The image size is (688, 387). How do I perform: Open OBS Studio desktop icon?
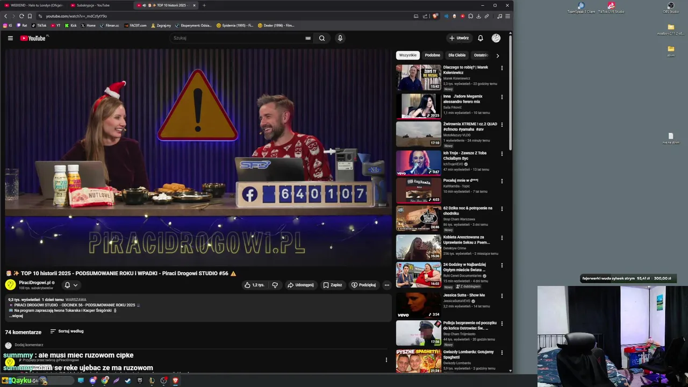(x=671, y=7)
